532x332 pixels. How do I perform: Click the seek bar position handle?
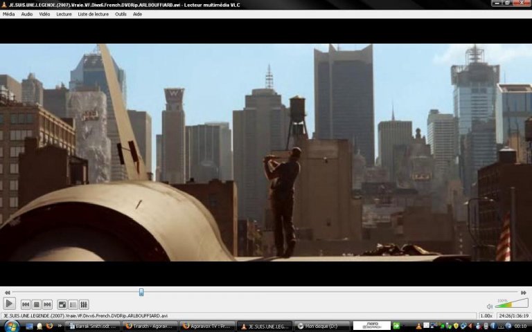tap(141, 292)
